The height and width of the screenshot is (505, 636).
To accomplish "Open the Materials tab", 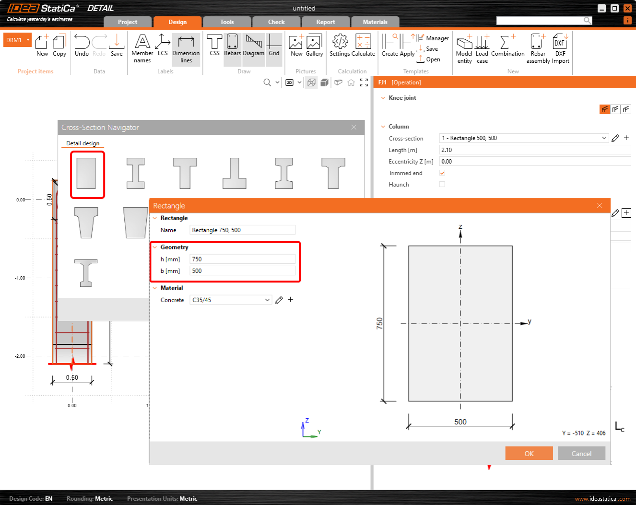I will pos(375,22).
